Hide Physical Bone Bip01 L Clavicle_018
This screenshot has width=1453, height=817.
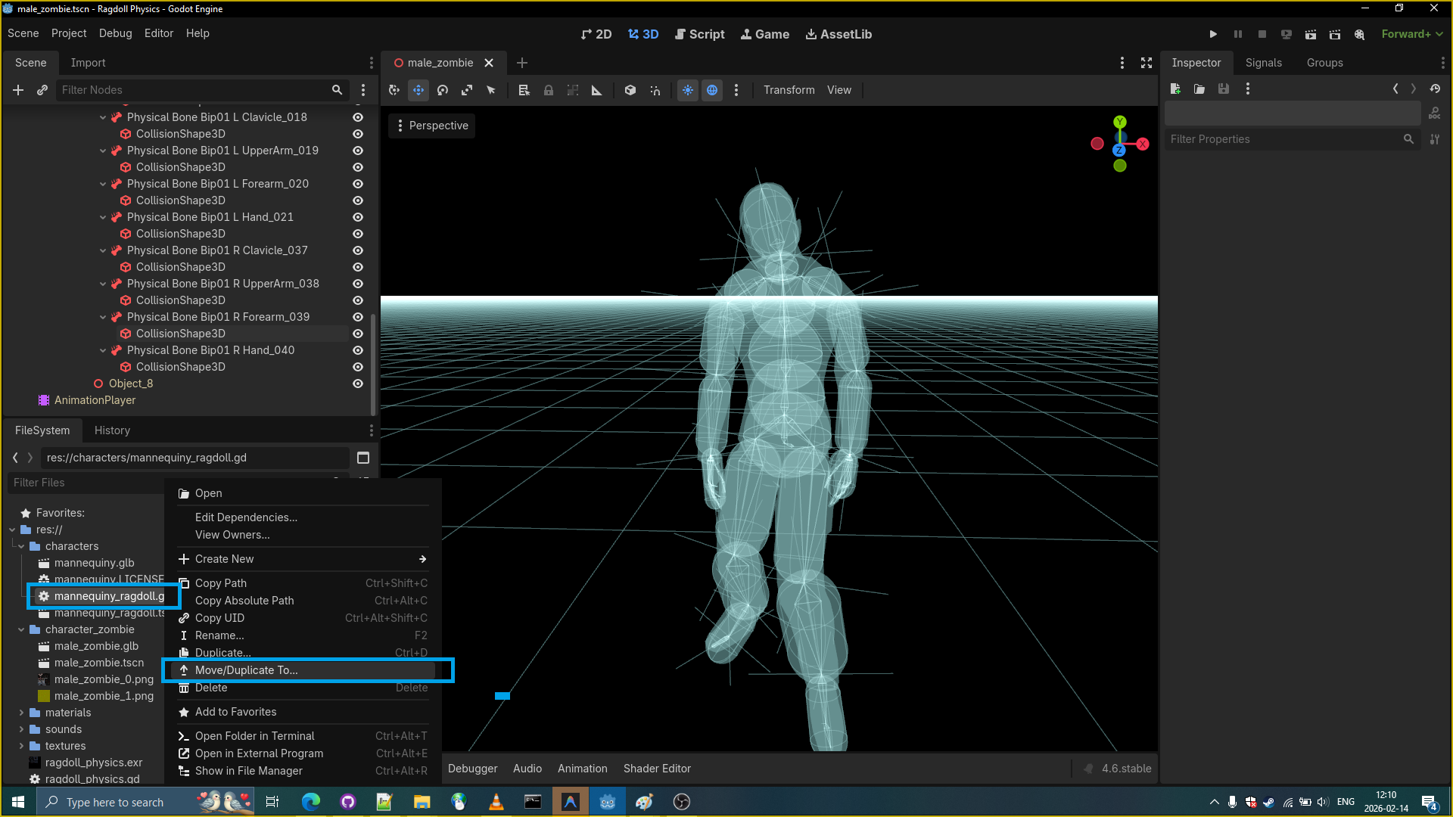pos(358,117)
